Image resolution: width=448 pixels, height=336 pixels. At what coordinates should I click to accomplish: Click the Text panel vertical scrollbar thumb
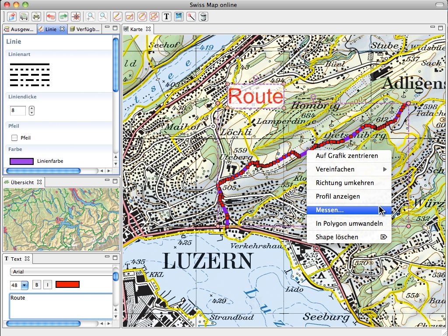115,276
